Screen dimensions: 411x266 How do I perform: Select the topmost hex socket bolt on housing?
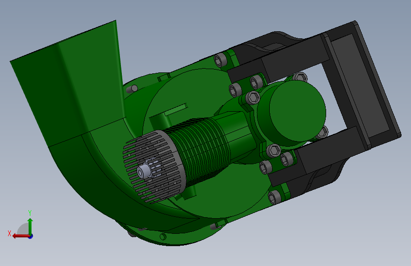click(220, 60)
